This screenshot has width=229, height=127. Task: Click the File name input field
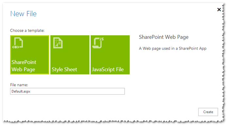(67, 91)
